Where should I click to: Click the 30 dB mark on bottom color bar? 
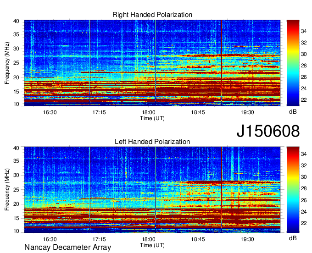tap(304, 177)
